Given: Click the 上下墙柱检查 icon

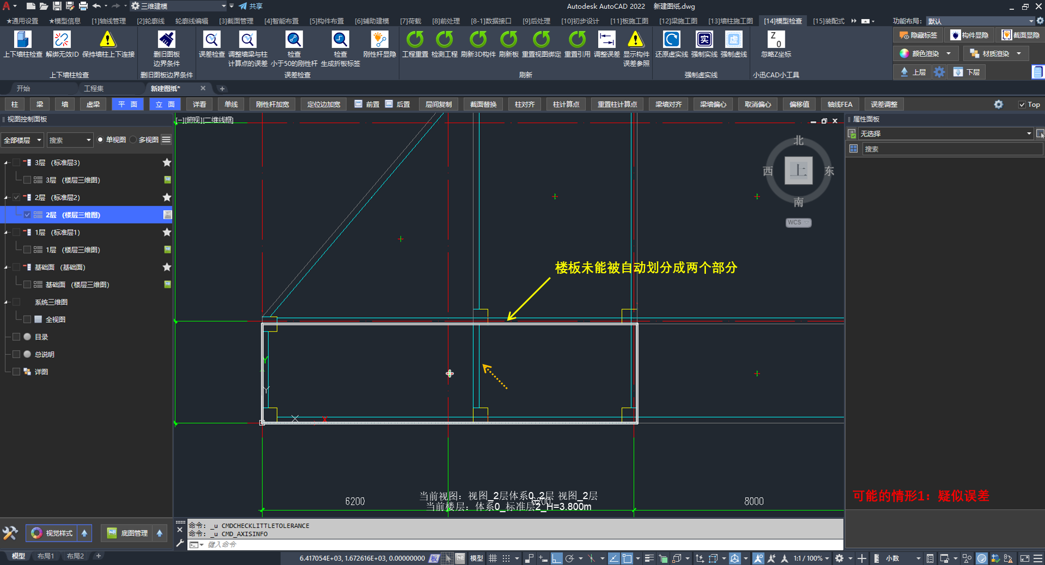Looking at the screenshot, I should pyautogui.click(x=22, y=40).
